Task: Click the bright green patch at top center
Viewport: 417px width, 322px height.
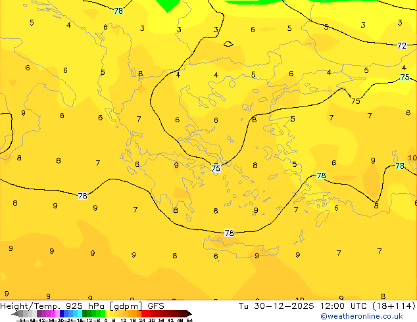Action: 169,5
